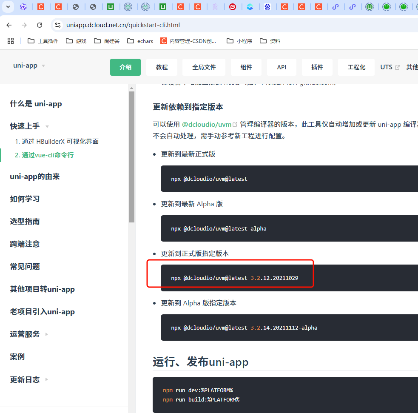
Task: Select the 介绍 navigation tab
Action: point(125,67)
